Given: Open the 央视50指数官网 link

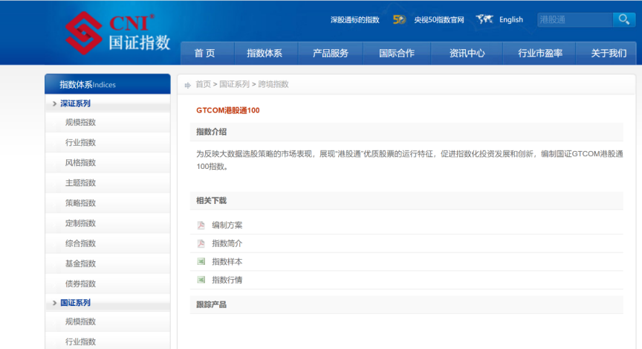Looking at the screenshot, I should tap(439, 19).
